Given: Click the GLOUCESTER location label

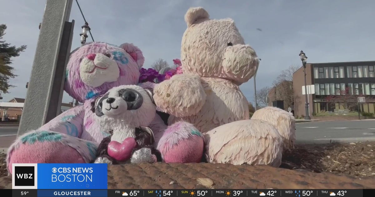Looking at the screenshot, I should pos(72,193).
